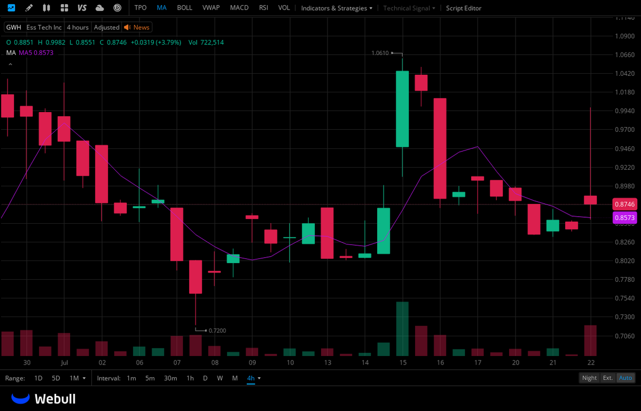This screenshot has height=411, width=641.
Task: Click the cloud save icon
Action: (x=99, y=8)
